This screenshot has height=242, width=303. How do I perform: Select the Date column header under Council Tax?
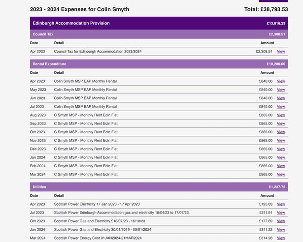[x=34, y=43]
